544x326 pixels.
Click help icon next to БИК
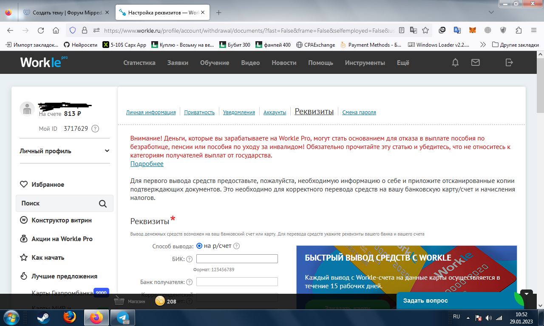click(x=190, y=259)
